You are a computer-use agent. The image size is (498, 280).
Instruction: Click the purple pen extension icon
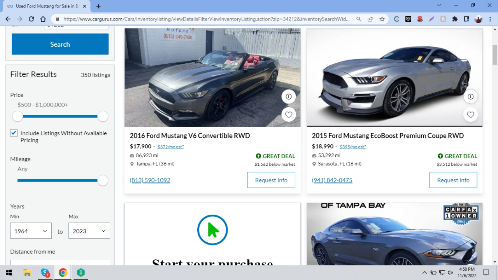click(x=431, y=19)
